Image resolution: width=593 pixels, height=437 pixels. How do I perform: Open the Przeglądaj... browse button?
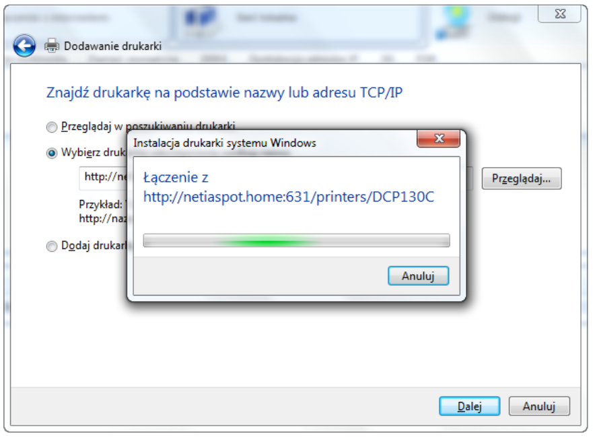point(522,178)
